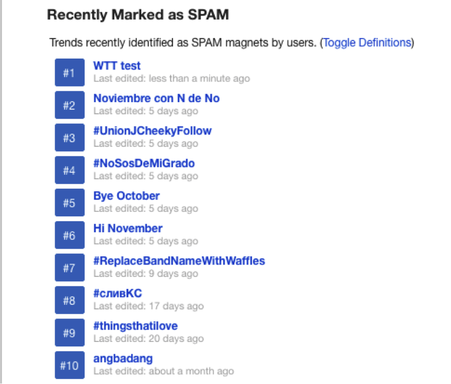Open the #thingsthatilove trend
Image resolution: width=451 pixels, height=384 pixels.
click(x=135, y=326)
